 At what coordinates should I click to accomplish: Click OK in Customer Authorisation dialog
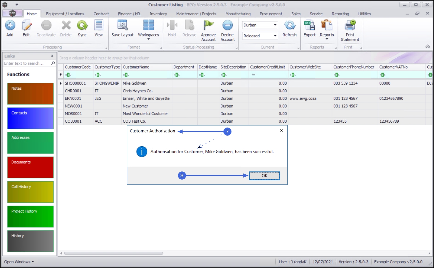tap(264, 176)
